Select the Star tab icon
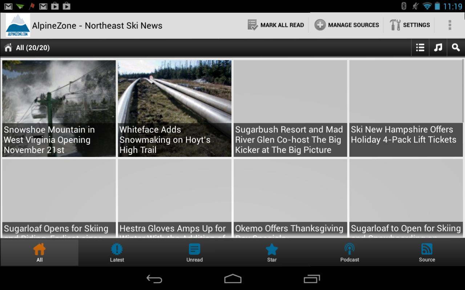Image resolution: width=465 pixels, height=290 pixels. coord(272,252)
